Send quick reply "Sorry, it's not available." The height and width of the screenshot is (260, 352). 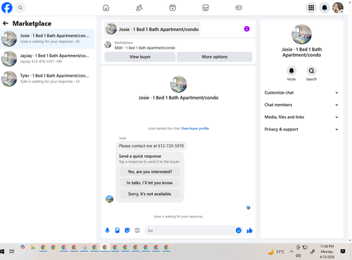150,194
